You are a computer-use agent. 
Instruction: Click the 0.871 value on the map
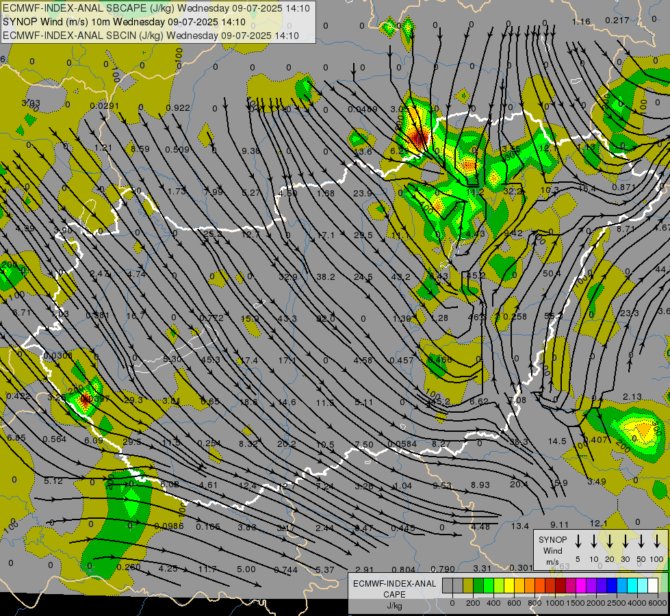624,188
